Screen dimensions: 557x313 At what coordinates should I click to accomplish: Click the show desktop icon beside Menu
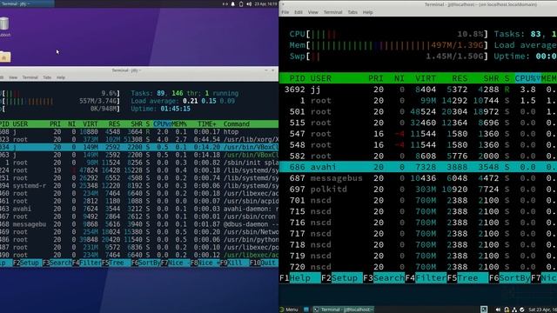coord(306,310)
